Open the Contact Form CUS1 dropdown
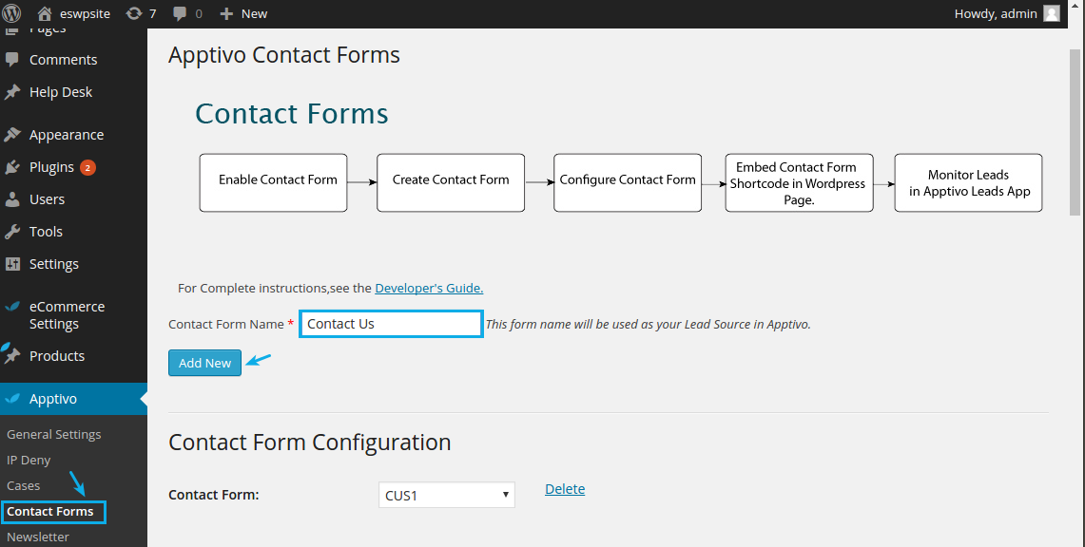Screen dimensions: 1085x547 (446, 495)
